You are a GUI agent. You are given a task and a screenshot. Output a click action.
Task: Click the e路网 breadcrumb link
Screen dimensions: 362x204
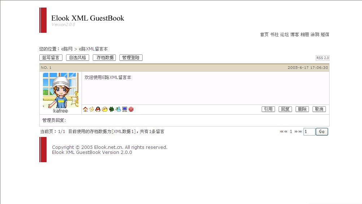(67, 49)
